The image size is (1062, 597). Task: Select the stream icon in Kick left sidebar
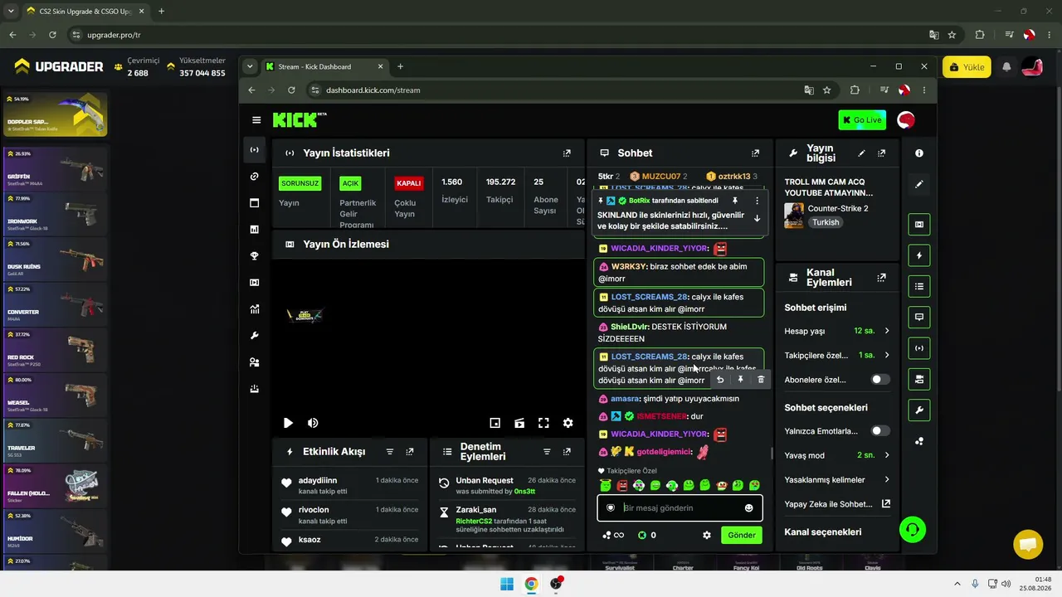255,150
